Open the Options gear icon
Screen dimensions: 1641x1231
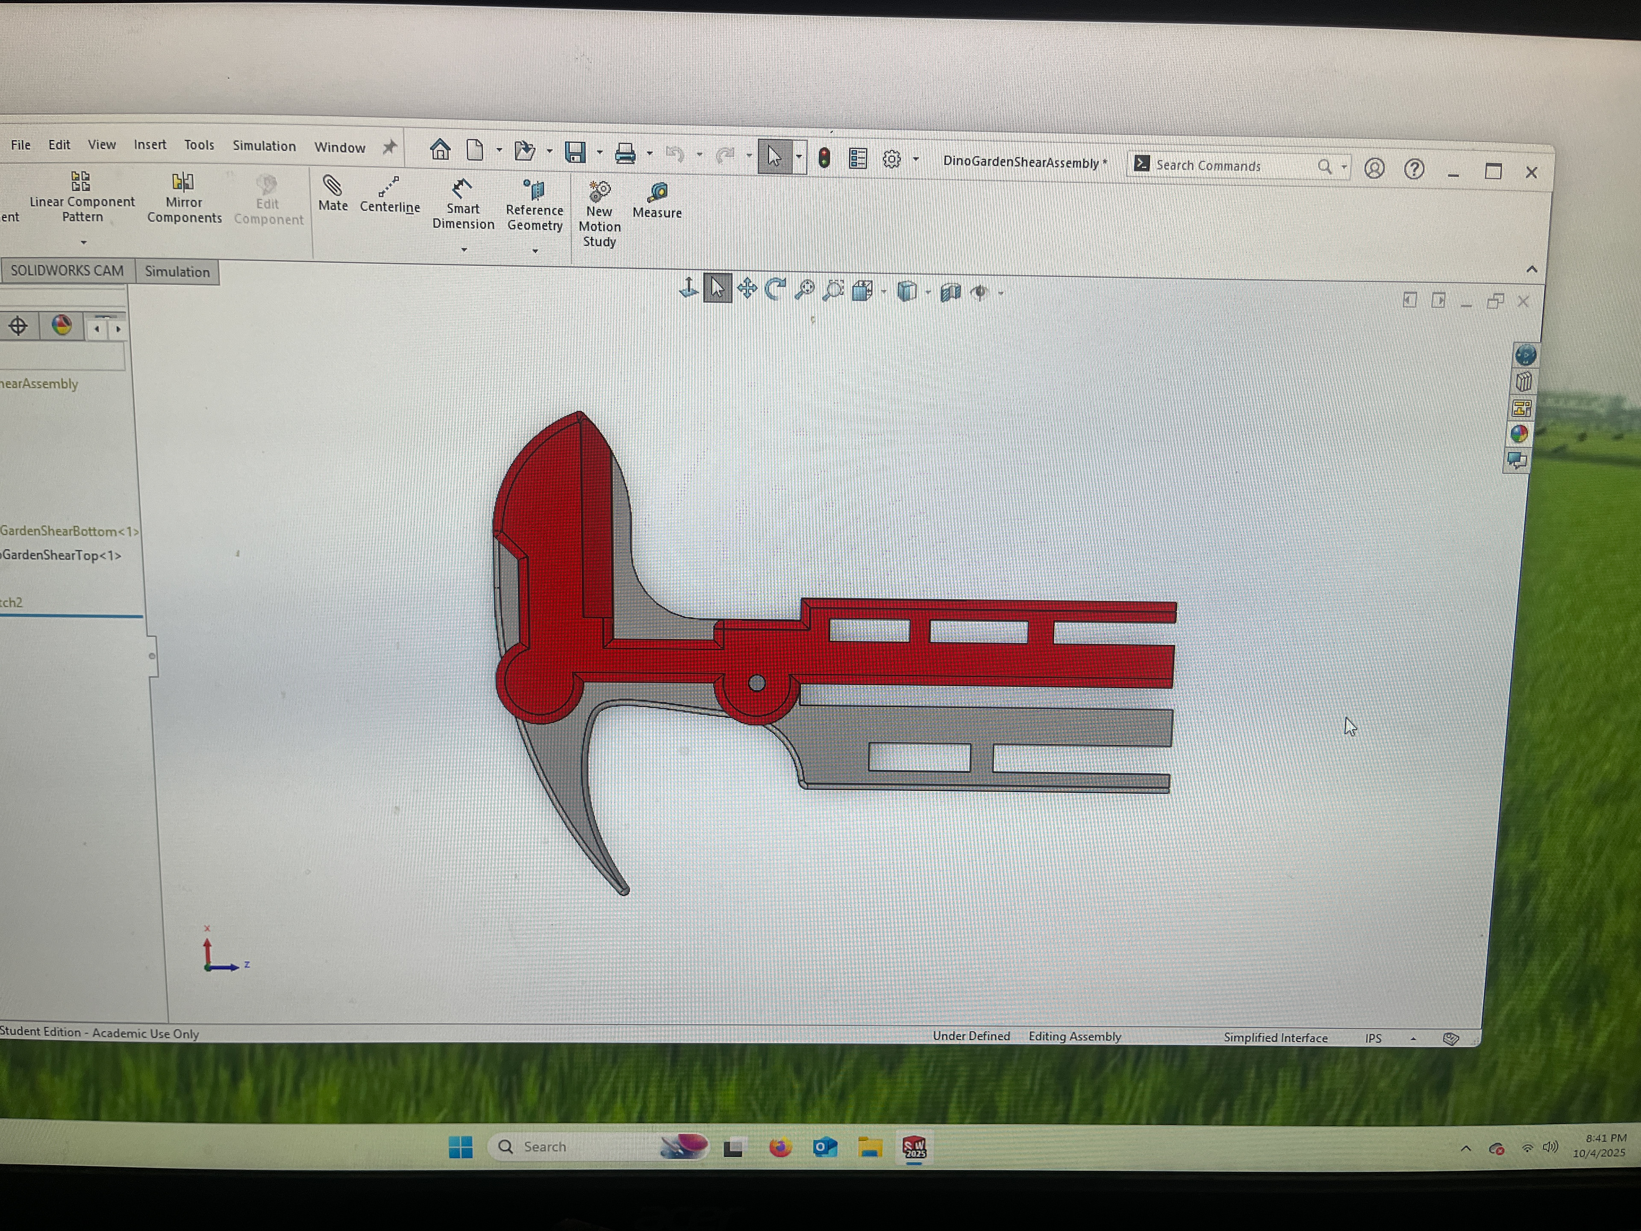click(x=891, y=159)
